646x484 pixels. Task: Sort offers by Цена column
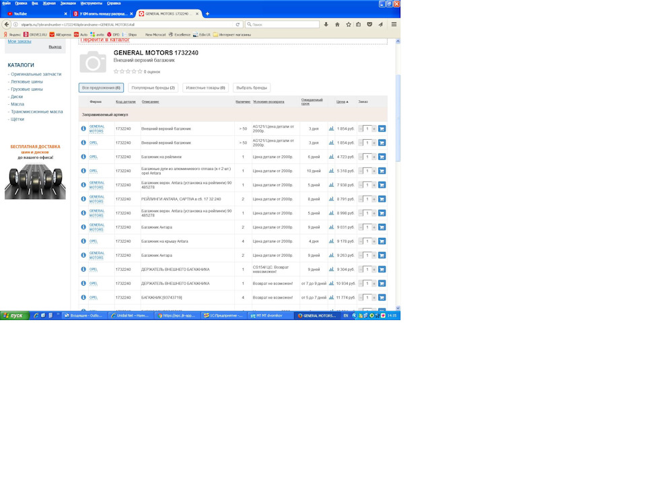pyautogui.click(x=341, y=102)
